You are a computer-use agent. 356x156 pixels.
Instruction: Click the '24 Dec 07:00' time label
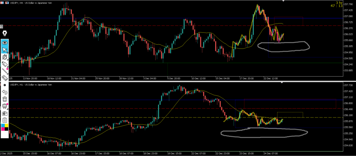coord(271,153)
